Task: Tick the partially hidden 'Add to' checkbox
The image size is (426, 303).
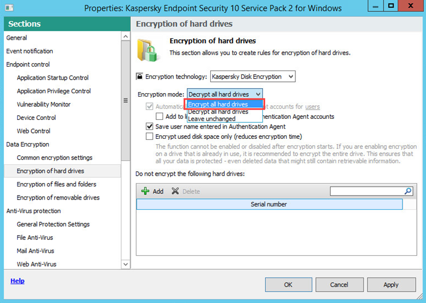Action: tap(160, 117)
